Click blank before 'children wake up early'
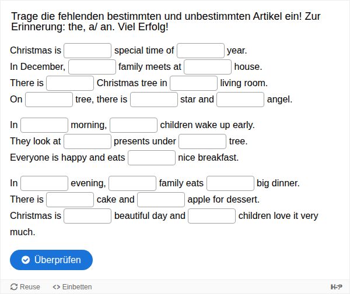The image size is (350, 294). click(134, 125)
